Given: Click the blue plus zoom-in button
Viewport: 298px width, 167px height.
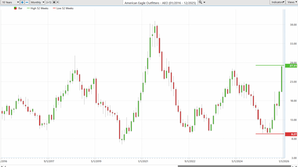Looking at the screenshot, I should tap(22, 2).
